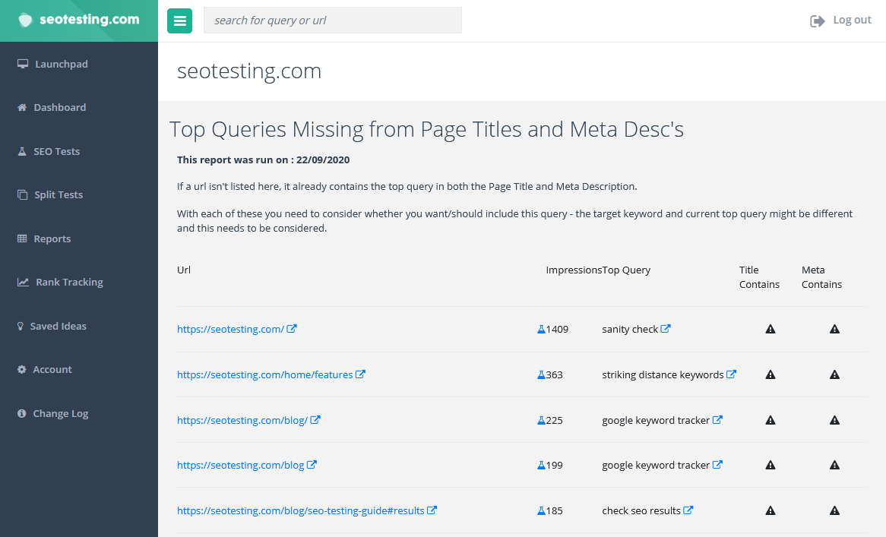This screenshot has height=537, width=886.
Task: Click Meta Contains warning in striking distance keywords row
Action: coord(834,374)
